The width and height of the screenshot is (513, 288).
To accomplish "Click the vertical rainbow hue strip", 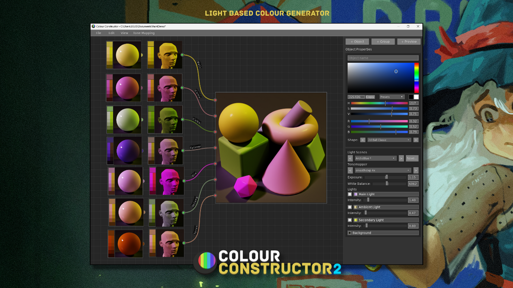I will (417, 77).
